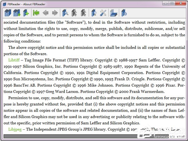188x141 pixels.
Task: Open the About FBReader help icon
Action: [x=124, y=13]
